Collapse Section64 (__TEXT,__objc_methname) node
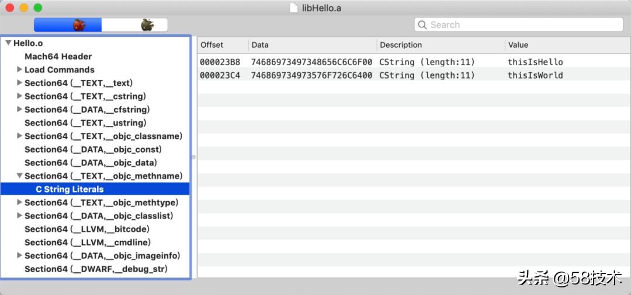This screenshot has height=295, width=631. pyautogui.click(x=19, y=176)
